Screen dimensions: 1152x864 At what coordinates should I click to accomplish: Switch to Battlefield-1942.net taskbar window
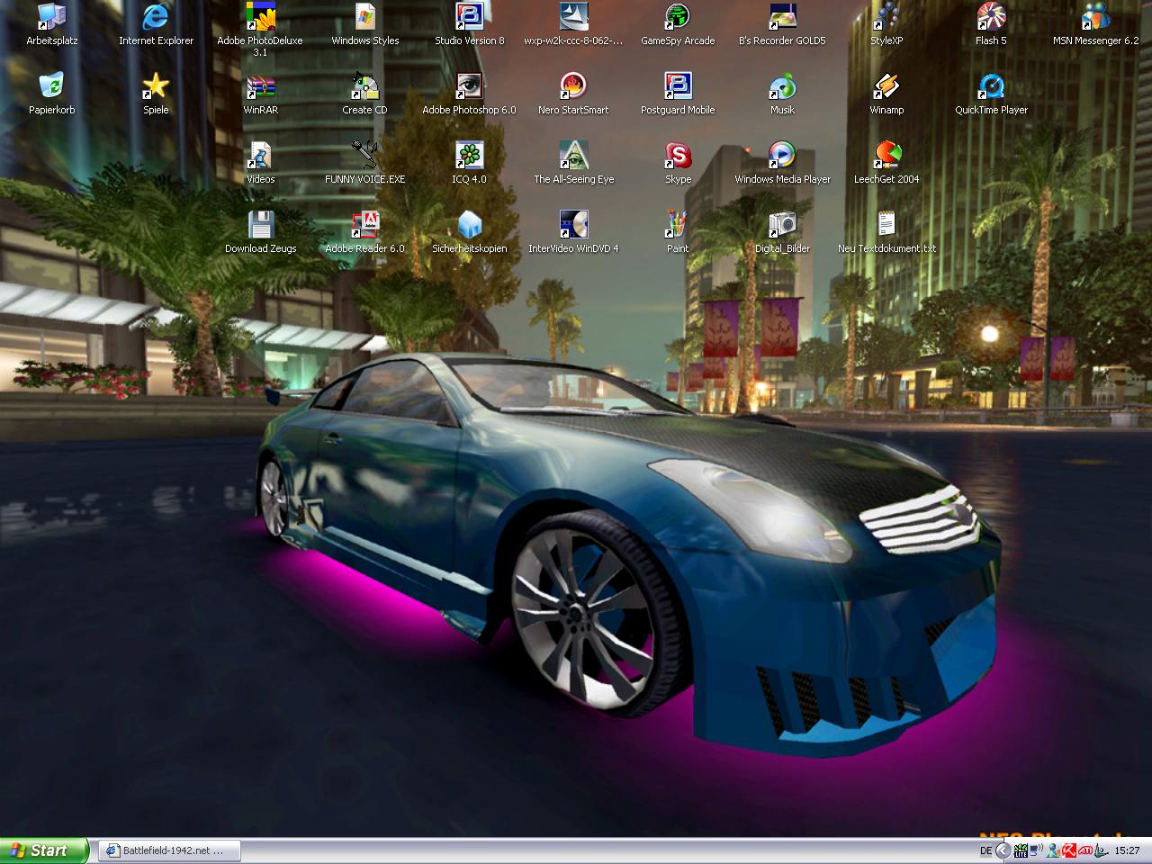(170, 850)
